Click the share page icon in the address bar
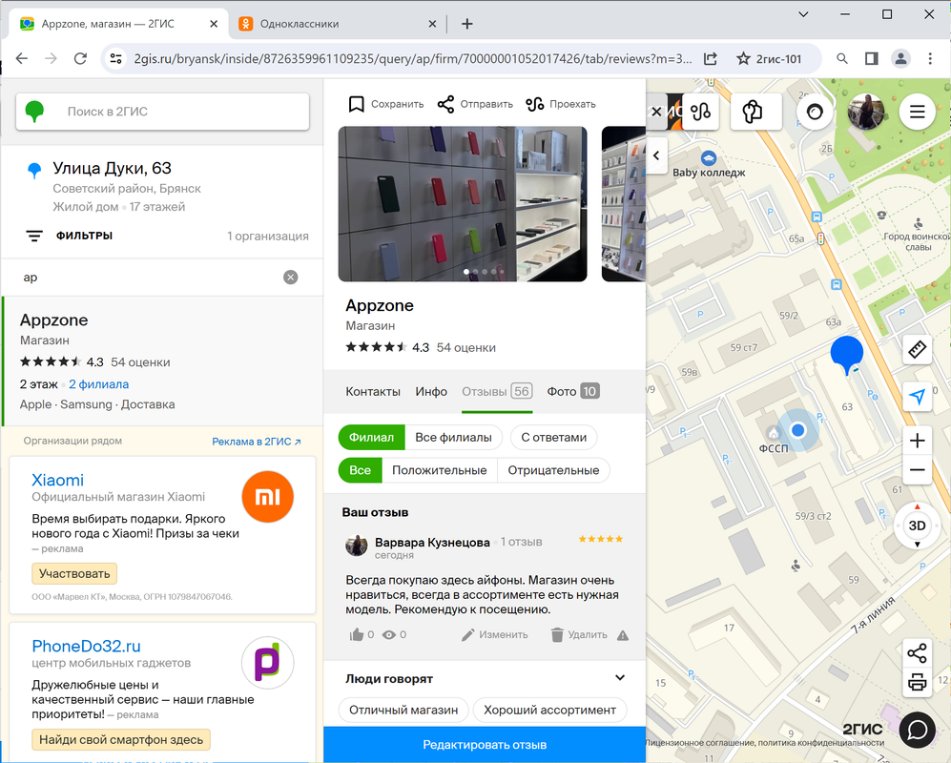 tap(711, 59)
